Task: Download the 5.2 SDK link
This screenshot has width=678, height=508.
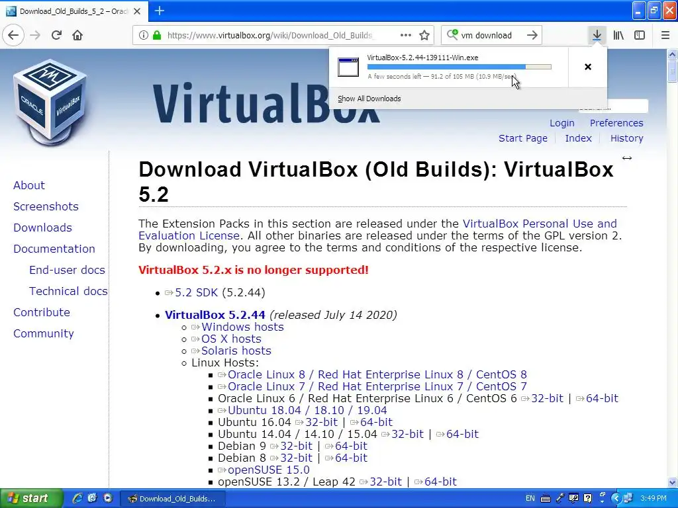Action: tap(196, 292)
